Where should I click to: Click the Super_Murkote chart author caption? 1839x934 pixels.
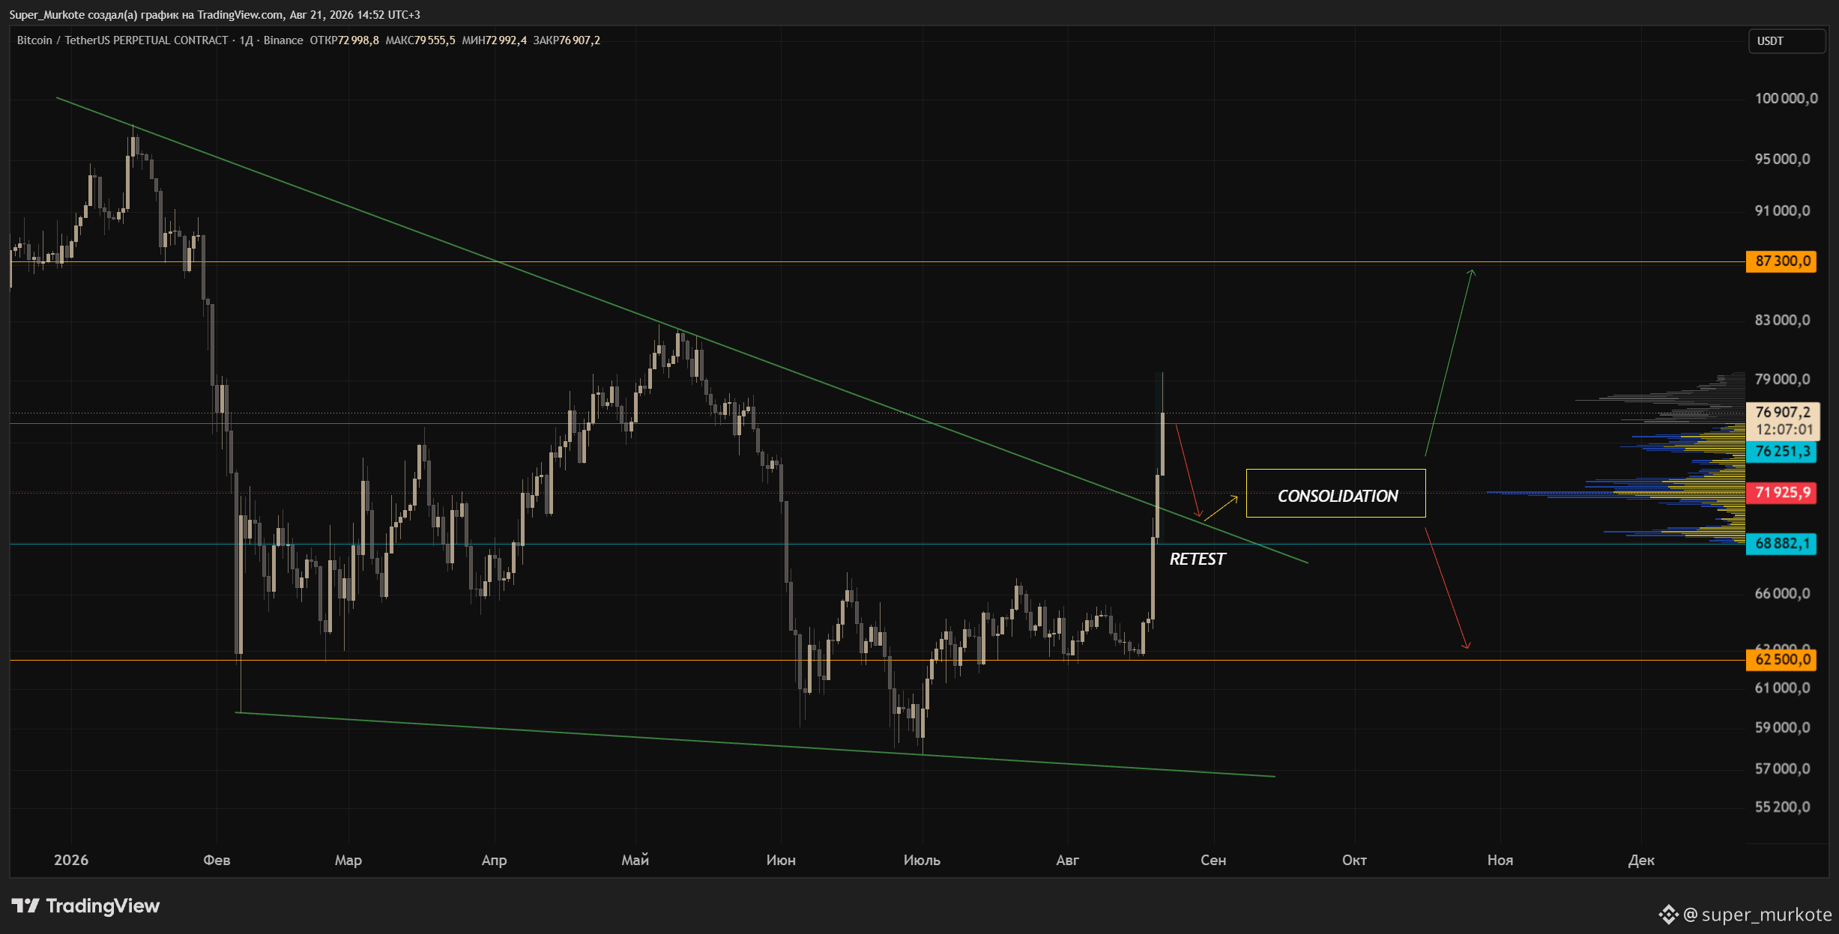coord(214,15)
